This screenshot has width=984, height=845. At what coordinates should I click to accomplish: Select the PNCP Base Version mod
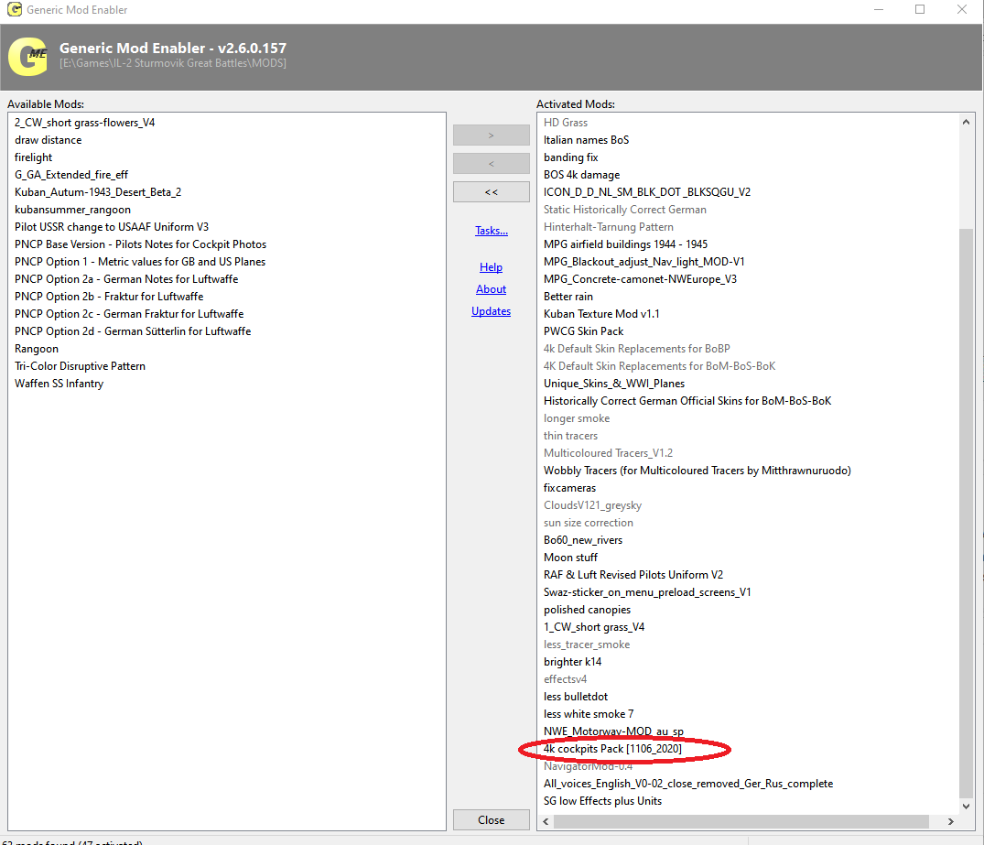click(x=141, y=244)
